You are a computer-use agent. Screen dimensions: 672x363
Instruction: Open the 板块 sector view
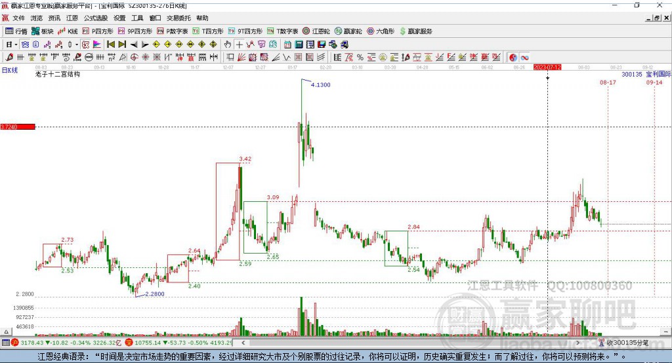(x=43, y=31)
